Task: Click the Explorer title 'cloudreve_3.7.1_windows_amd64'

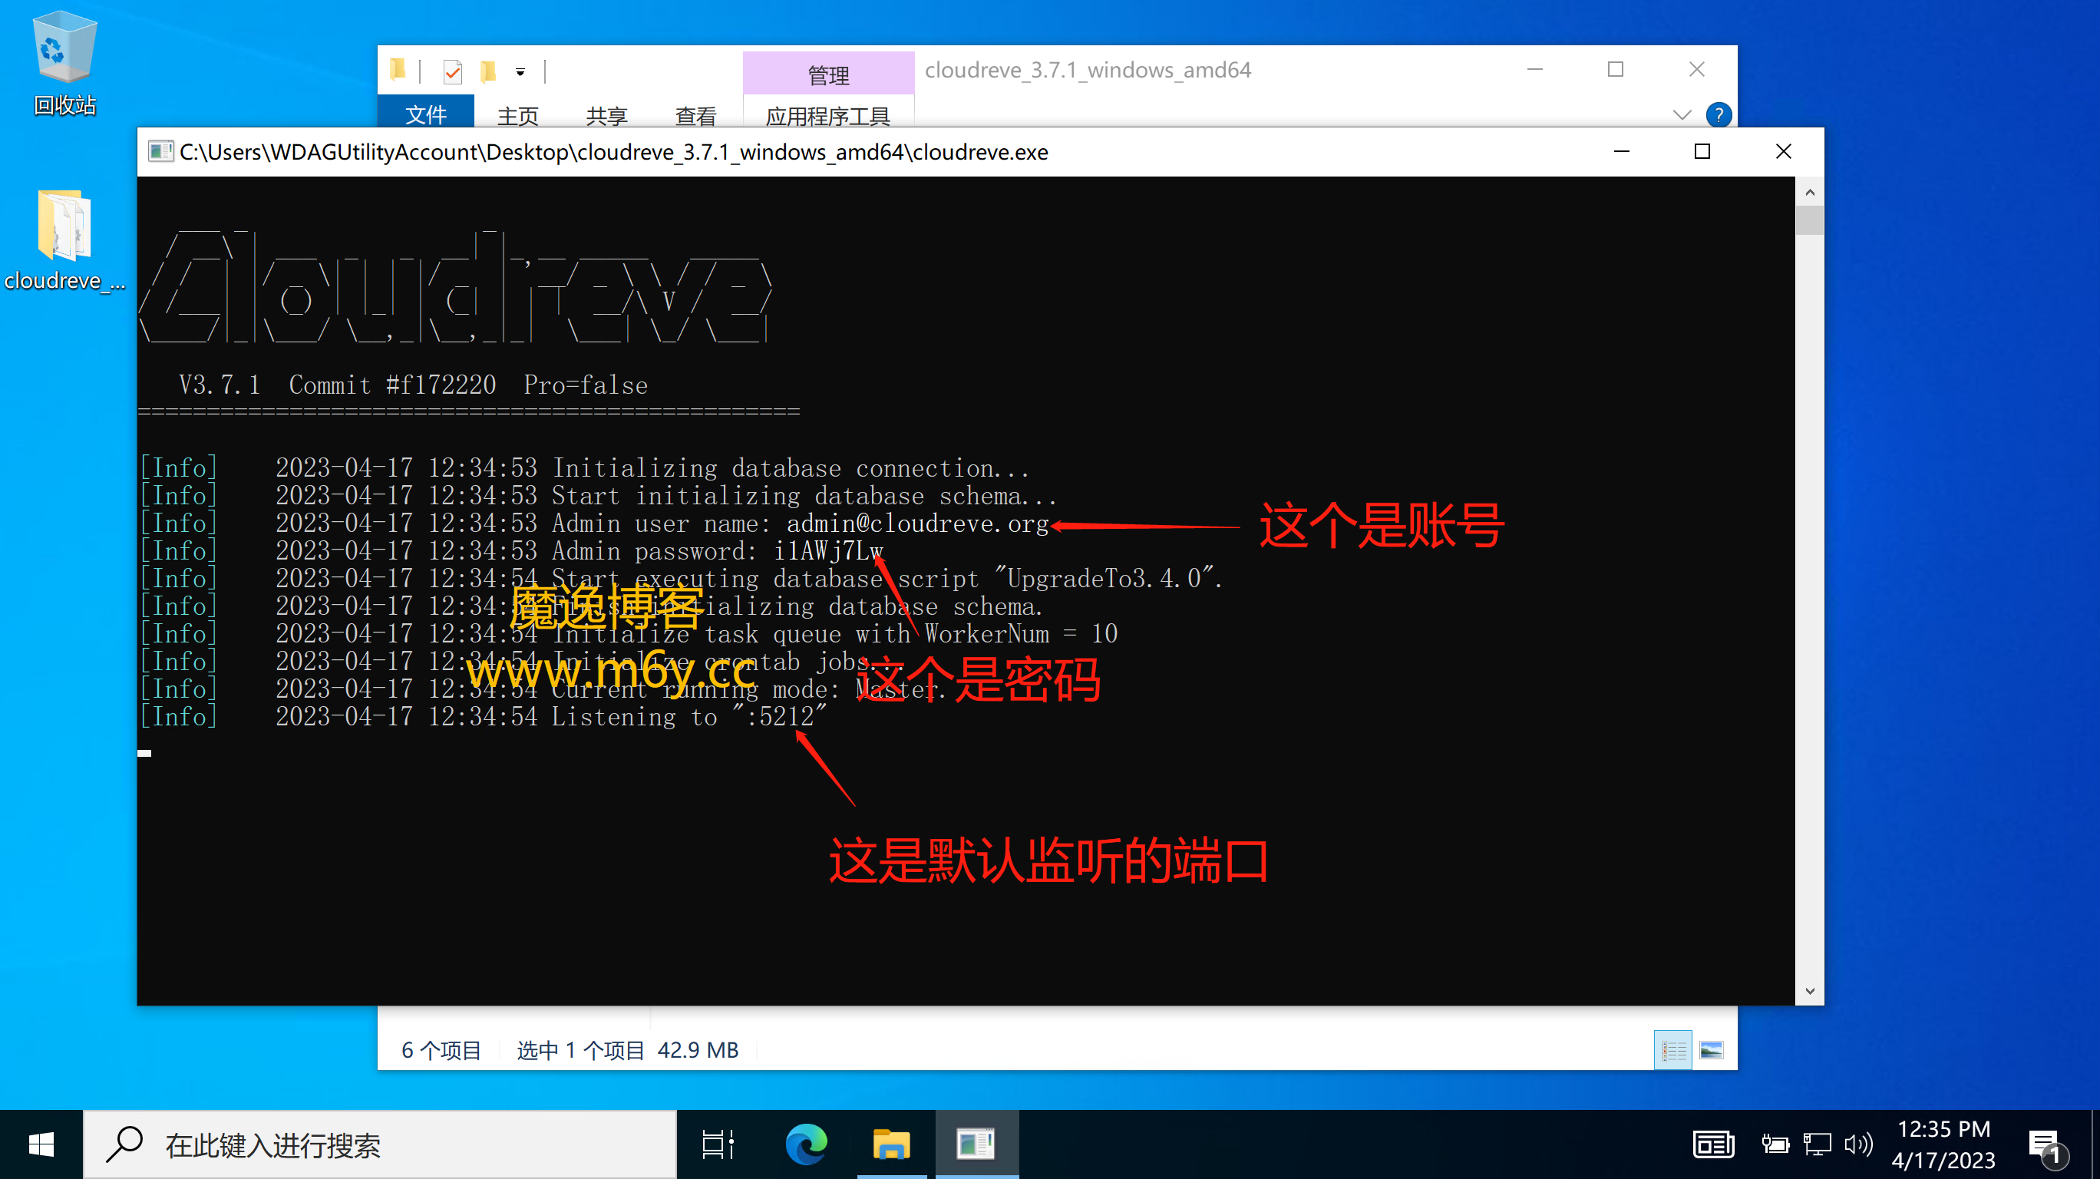Action: 1088,70
